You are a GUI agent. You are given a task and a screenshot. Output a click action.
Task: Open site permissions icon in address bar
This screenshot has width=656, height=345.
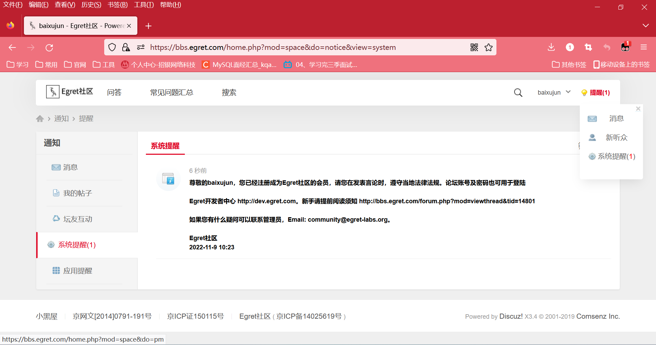tap(141, 47)
